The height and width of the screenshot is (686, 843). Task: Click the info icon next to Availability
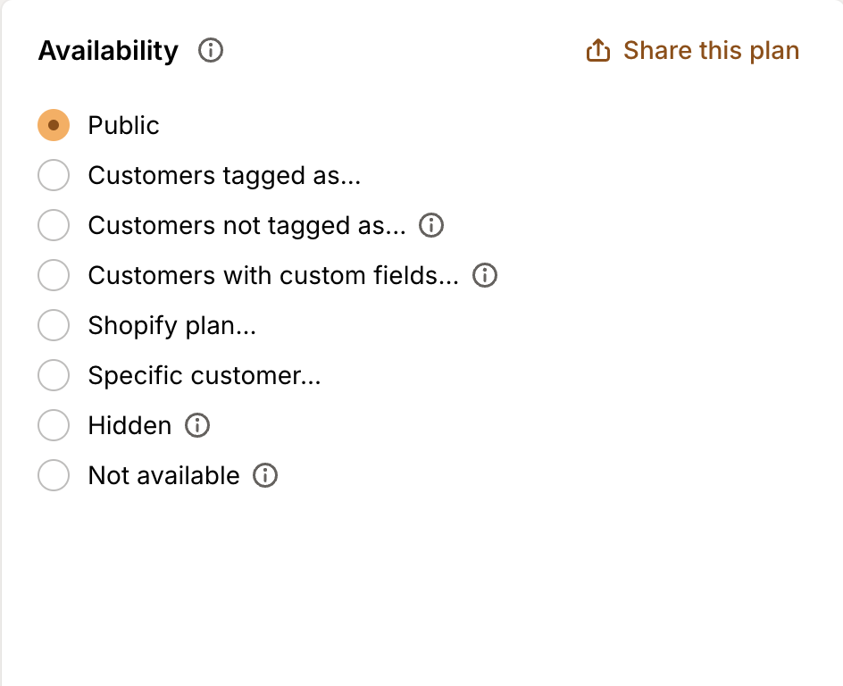pyautogui.click(x=211, y=51)
